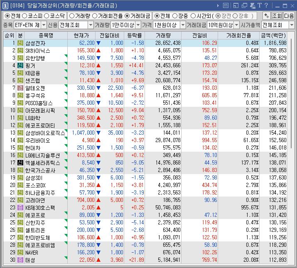Screen dimensions: 297x268
Task: Open the 시가총액 전체조회 dropdown
Action: (292, 25)
